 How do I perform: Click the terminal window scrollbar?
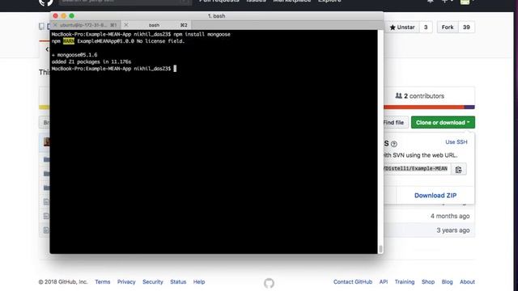(x=380, y=249)
